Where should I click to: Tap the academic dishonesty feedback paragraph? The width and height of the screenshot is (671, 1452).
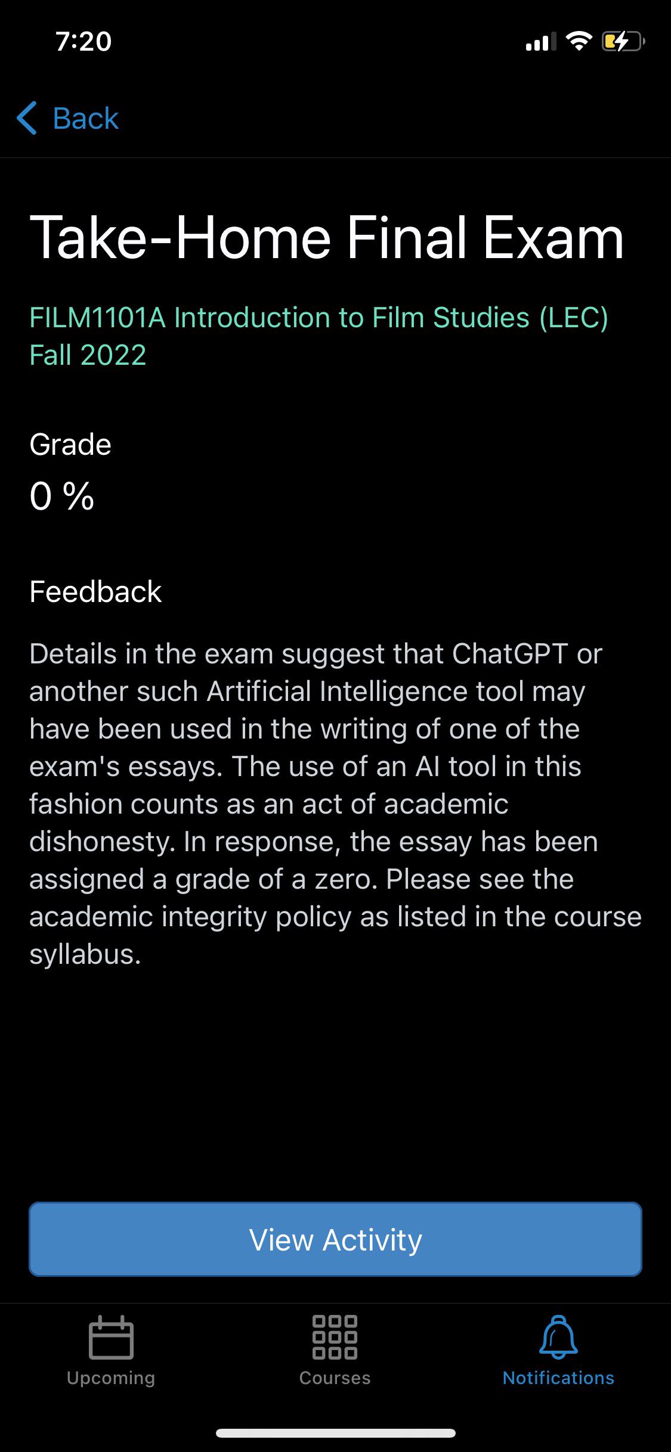335,803
